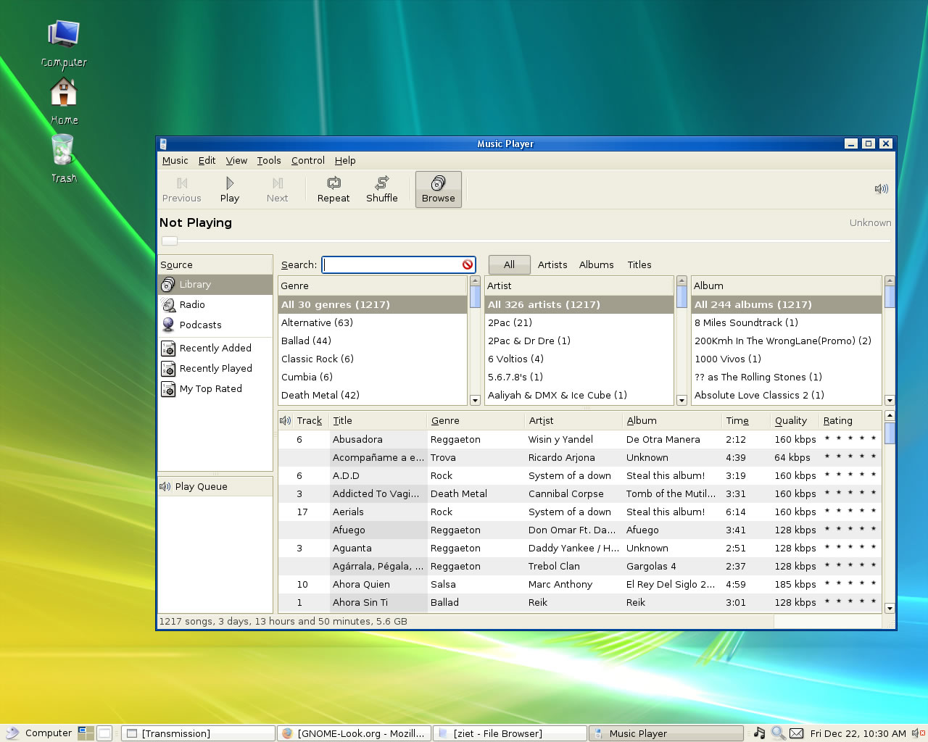This screenshot has width=928, height=742.
Task: Click the Genre list scroll down arrow
Action: tap(475, 400)
